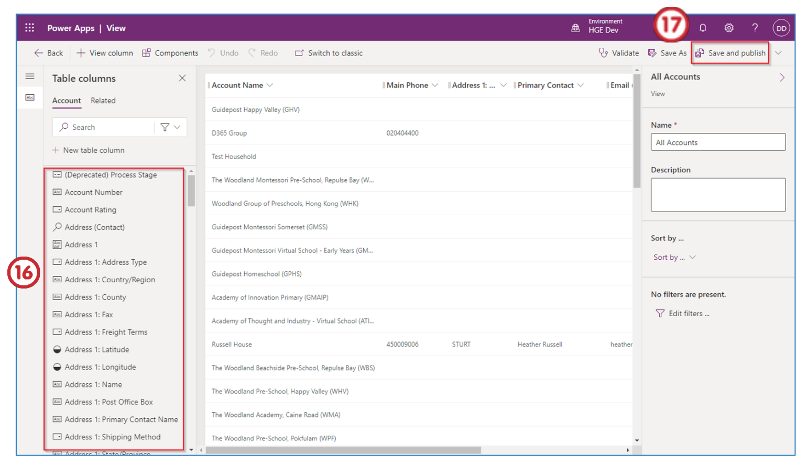Open the Components pane
Screen dimensions: 807x466
170,53
